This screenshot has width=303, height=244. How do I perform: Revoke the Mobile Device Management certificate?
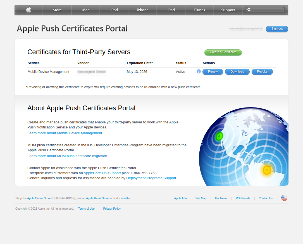pyautogui.click(x=262, y=72)
